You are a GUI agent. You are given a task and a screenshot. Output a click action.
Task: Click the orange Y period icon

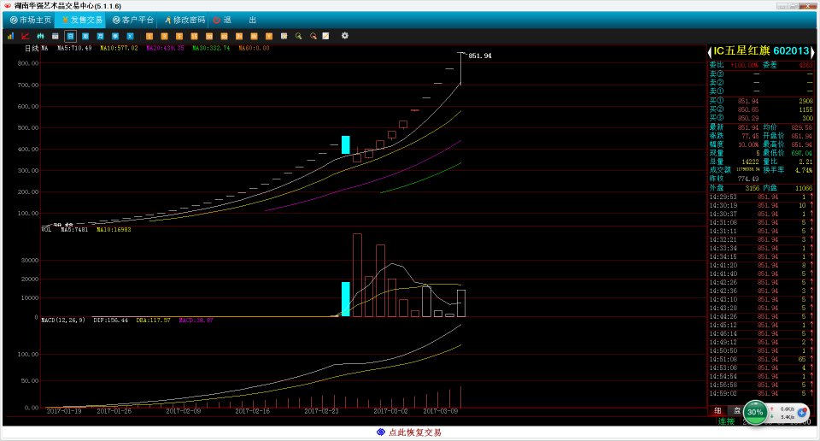tap(269, 36)
